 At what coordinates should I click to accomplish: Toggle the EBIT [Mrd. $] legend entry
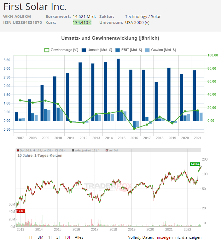pyautogui.click(x=129, y=50)
